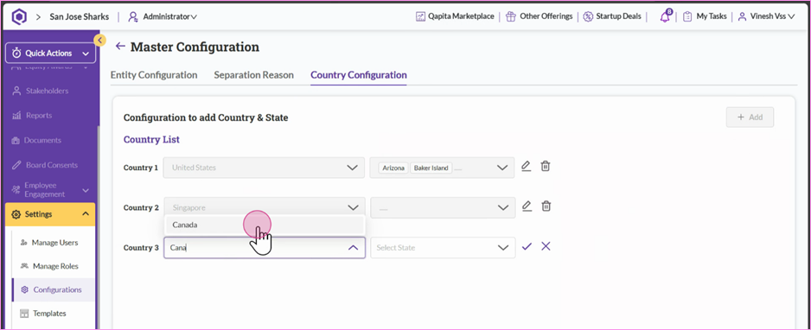811x330 pixels.
Task: Open the Singapore country dropdown
Action: pos(265,207)
